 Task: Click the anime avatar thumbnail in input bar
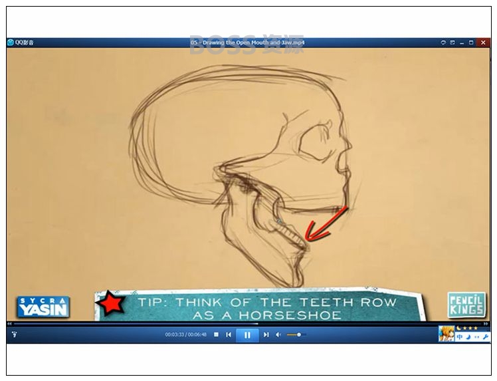(x=447, y=334)
